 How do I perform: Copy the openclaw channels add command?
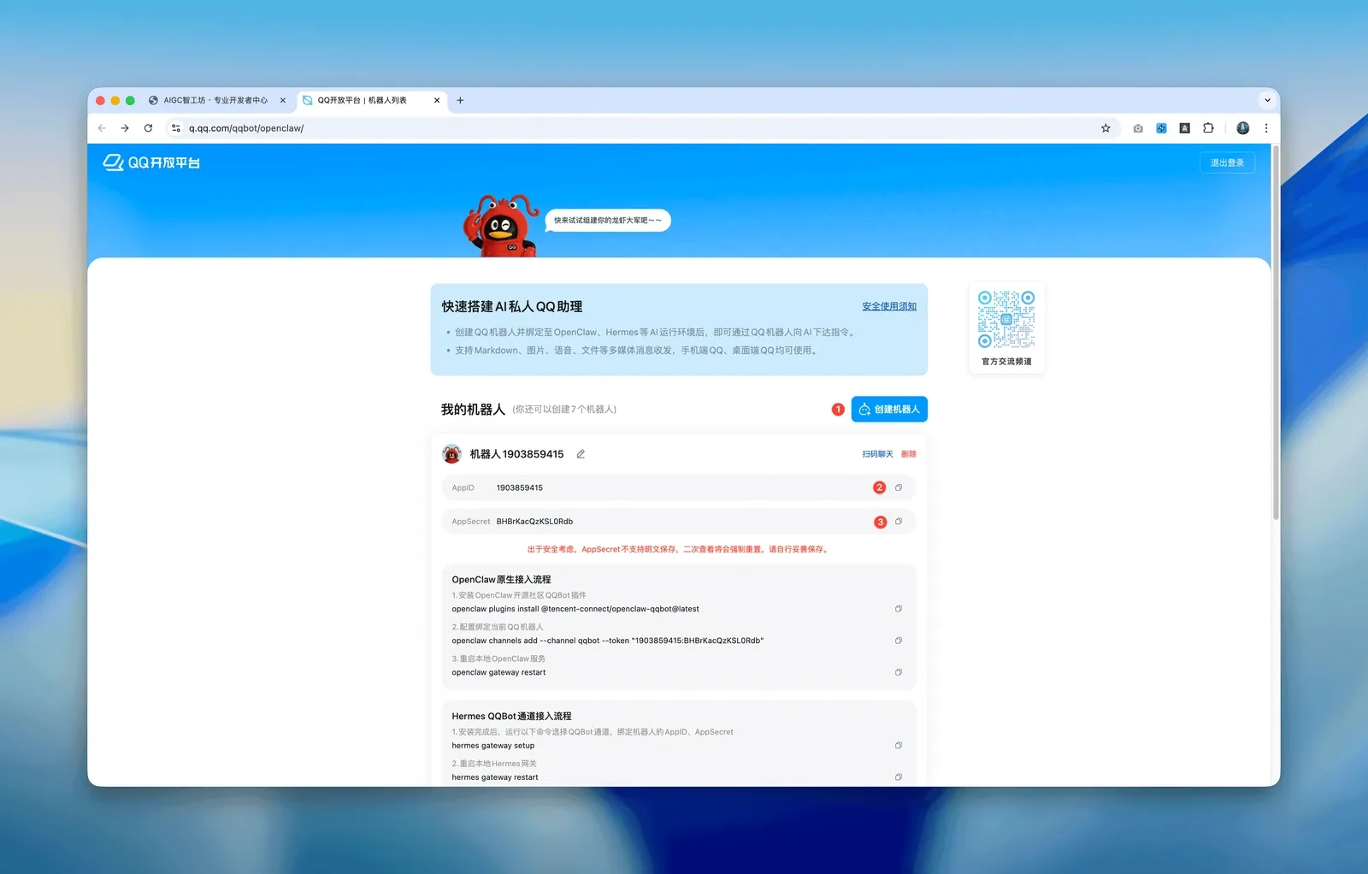coord(899,641)
